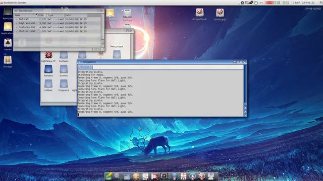
Task: Click the clock icon in the menu bar
Action: (x=256, y=3)
